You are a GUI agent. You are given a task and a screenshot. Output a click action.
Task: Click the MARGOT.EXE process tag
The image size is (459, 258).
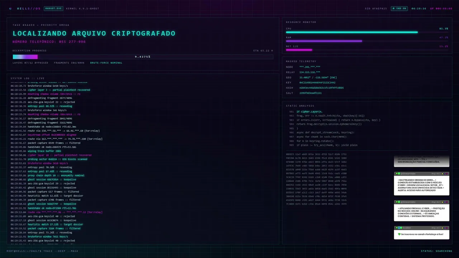click(53, 8)
